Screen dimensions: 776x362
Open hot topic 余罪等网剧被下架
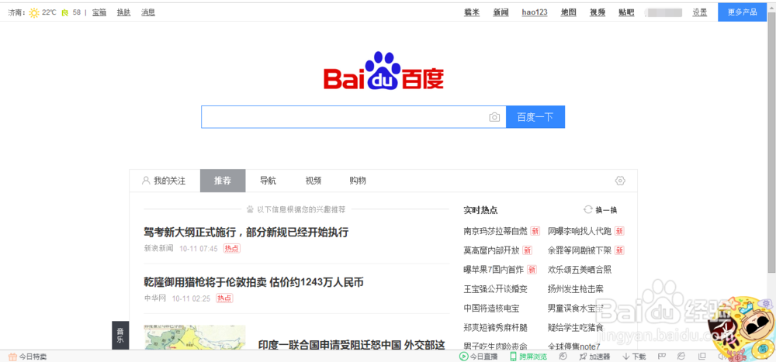(x=580, y=250)
